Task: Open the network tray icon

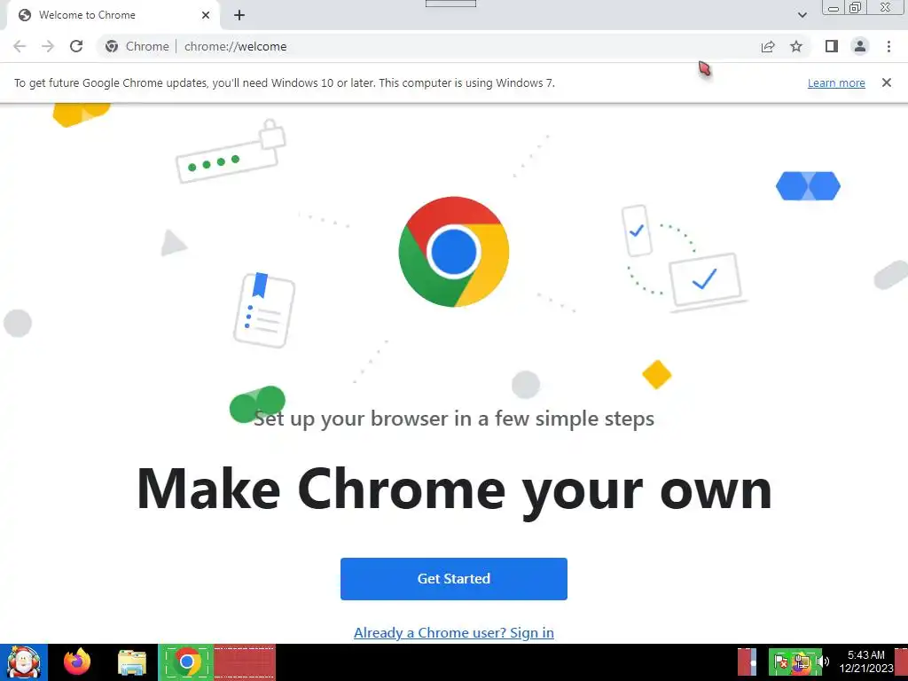Action: [802, 661]
